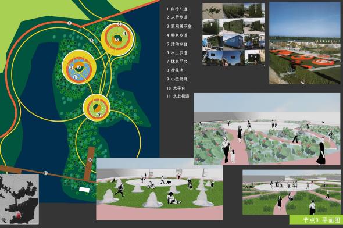
Task: Click the number 9 marker in the lower circle
Action: 99,114
